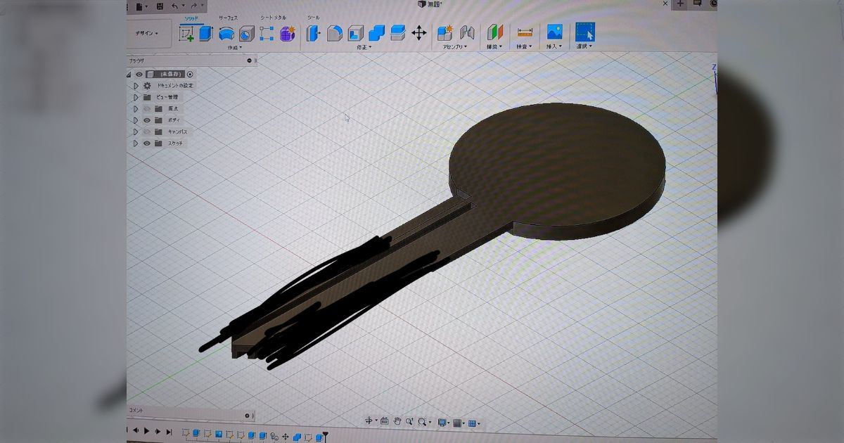Image resolution: width=844 pixels, height=443 pixels.
Task: Select the Revolve tool icon
Action: [x=226, y=33]
